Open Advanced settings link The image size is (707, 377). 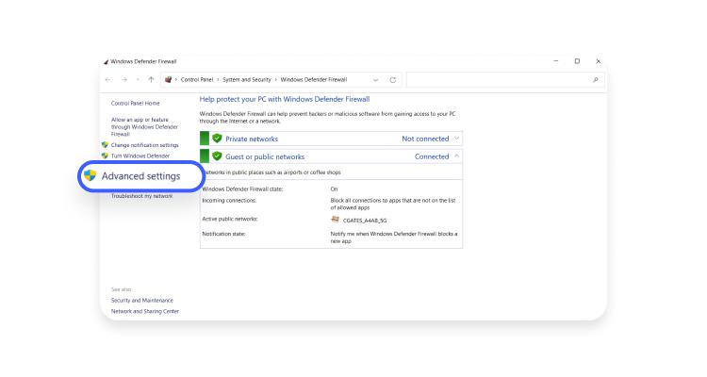pyautogui.click(x=140, y=176)
